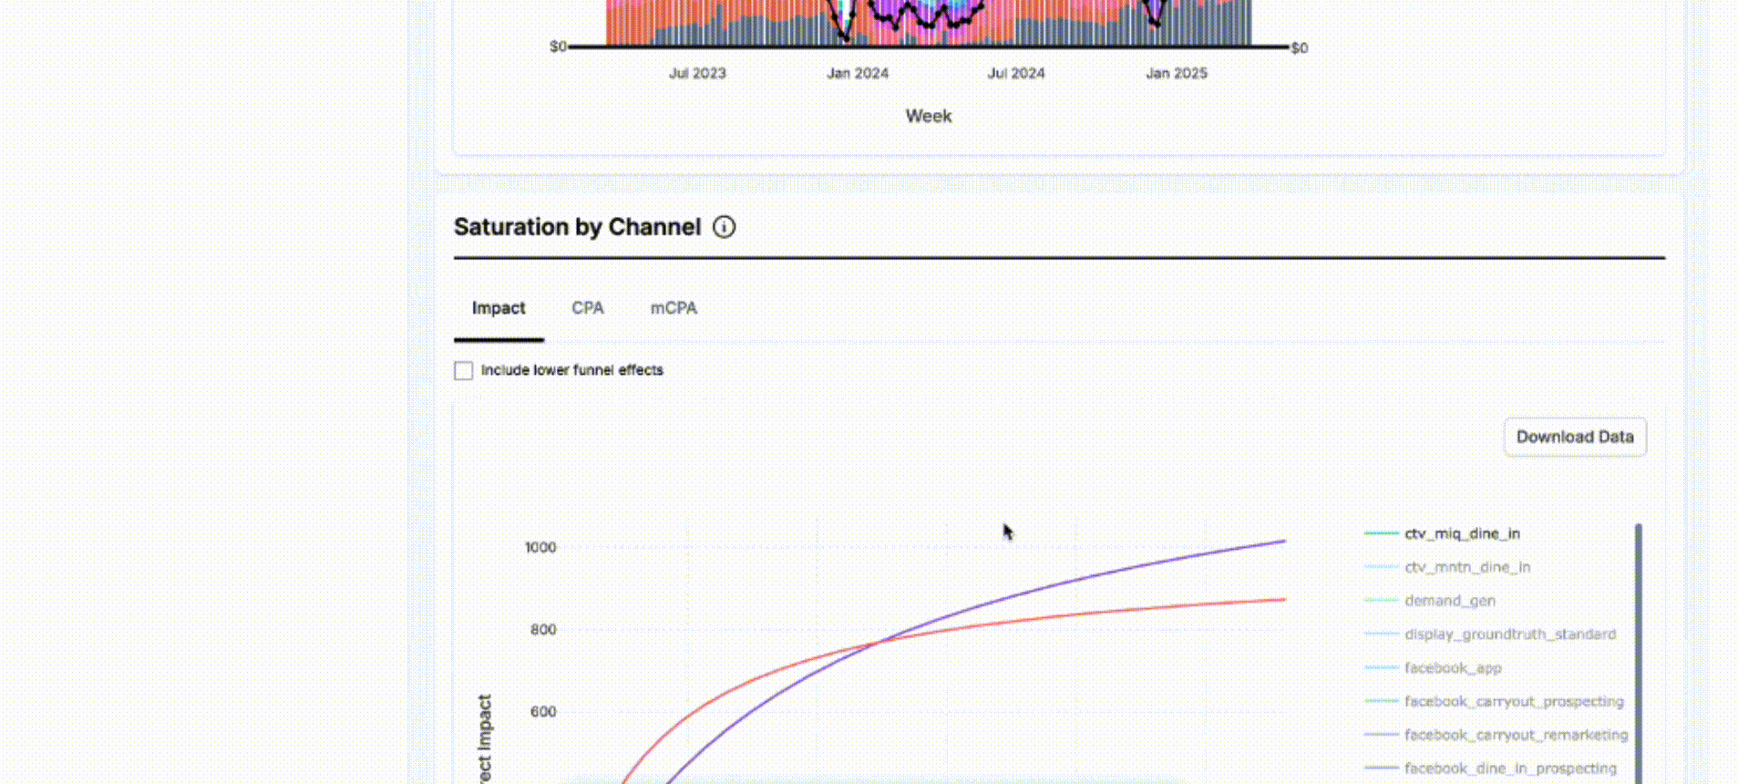Toggle ctv_mntn_dine_in series in legend
The image size is (1738, 784).
click(1466, 567)
